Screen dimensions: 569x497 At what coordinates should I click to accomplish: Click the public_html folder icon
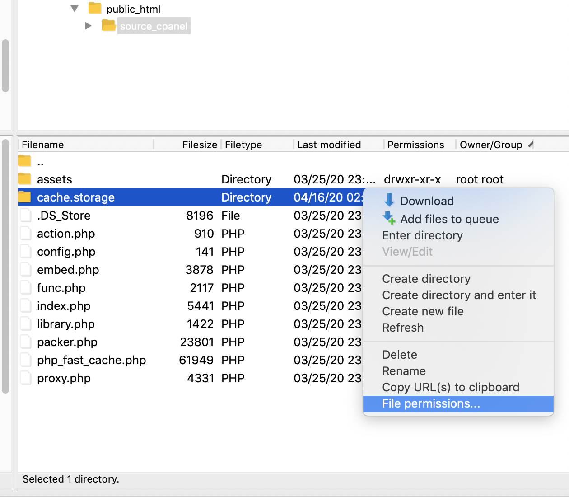[x=95, y=8]
